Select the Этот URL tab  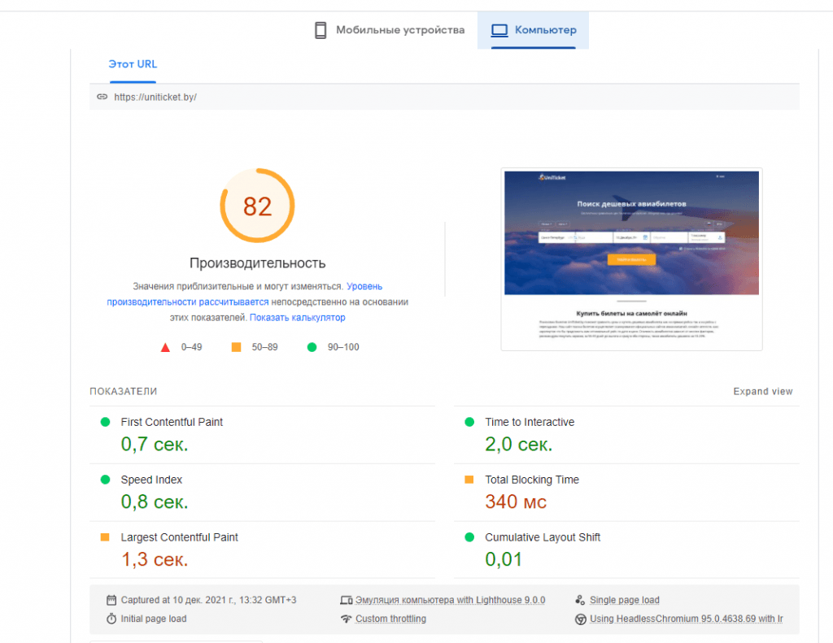point(133,64)
